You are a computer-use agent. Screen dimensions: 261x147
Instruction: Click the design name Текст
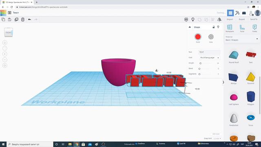(16, 13)
